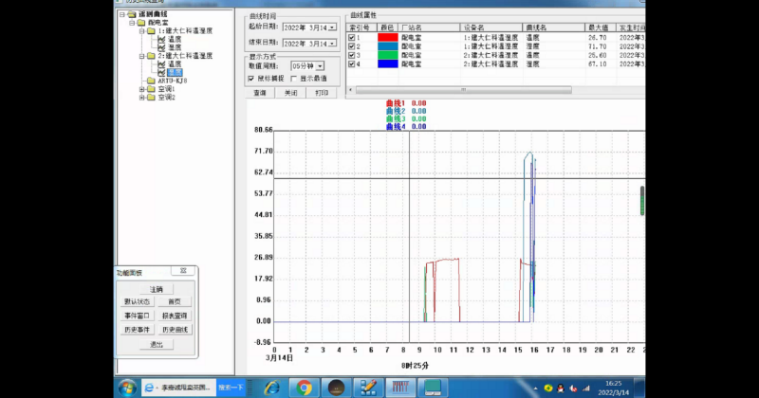Open 报表查询 from the 功能面板

point(175,316)
